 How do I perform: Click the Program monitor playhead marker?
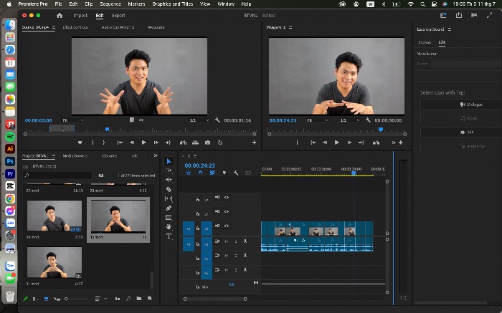click(x=381, y=130)
